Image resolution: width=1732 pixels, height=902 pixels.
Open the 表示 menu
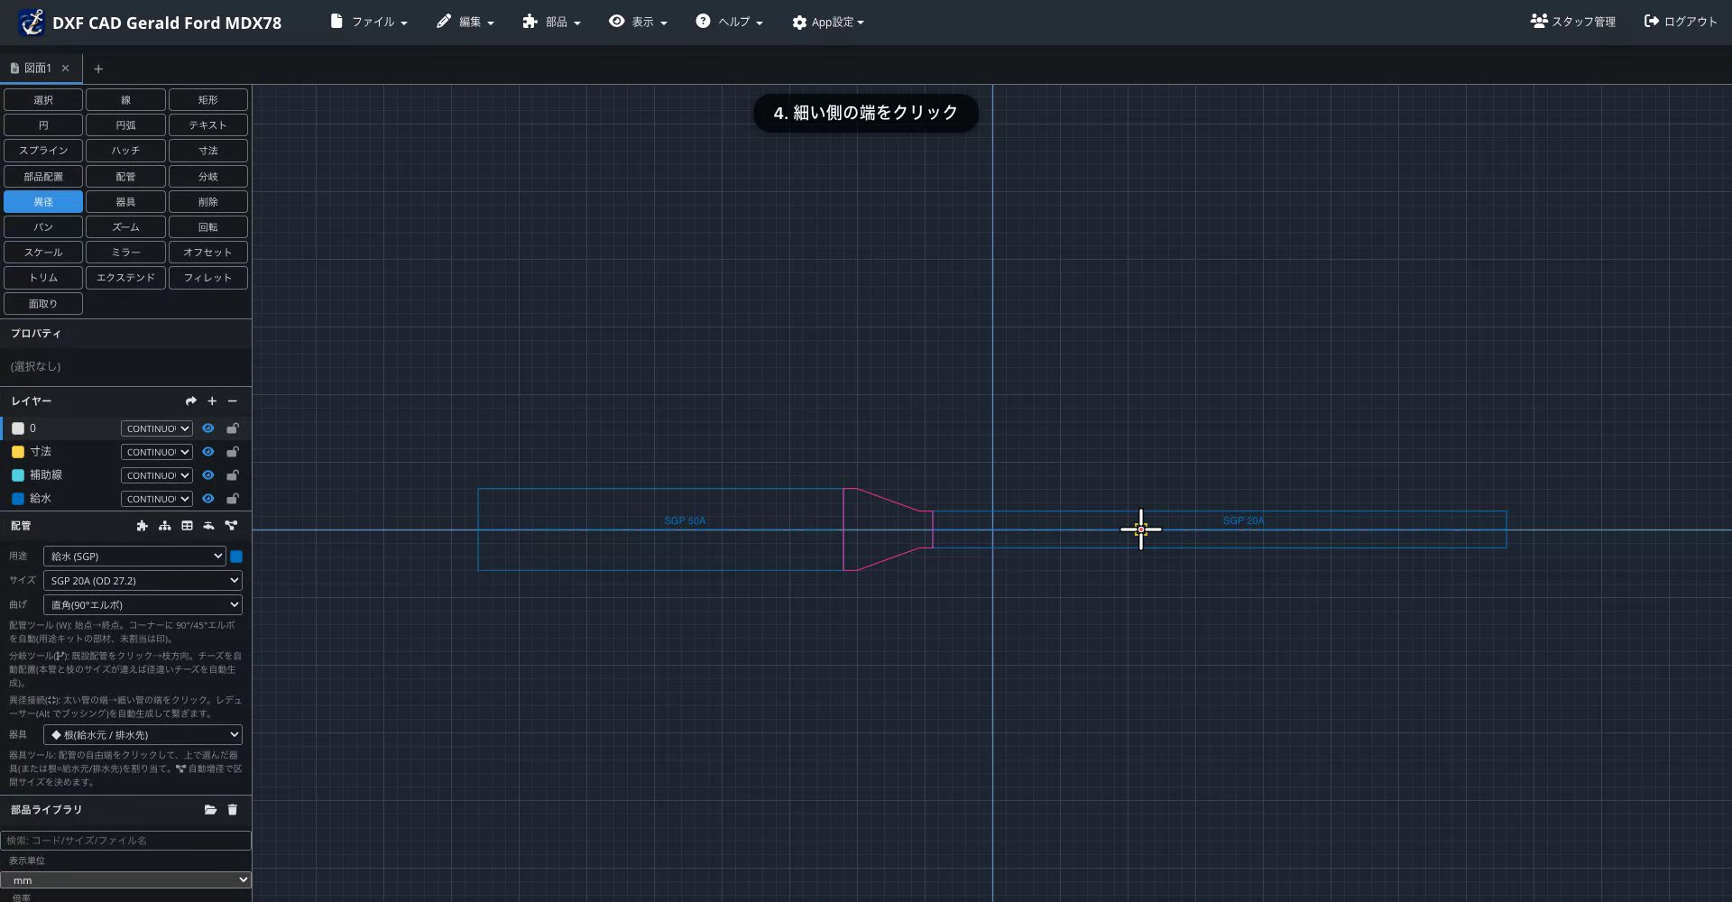coord(638,22)
